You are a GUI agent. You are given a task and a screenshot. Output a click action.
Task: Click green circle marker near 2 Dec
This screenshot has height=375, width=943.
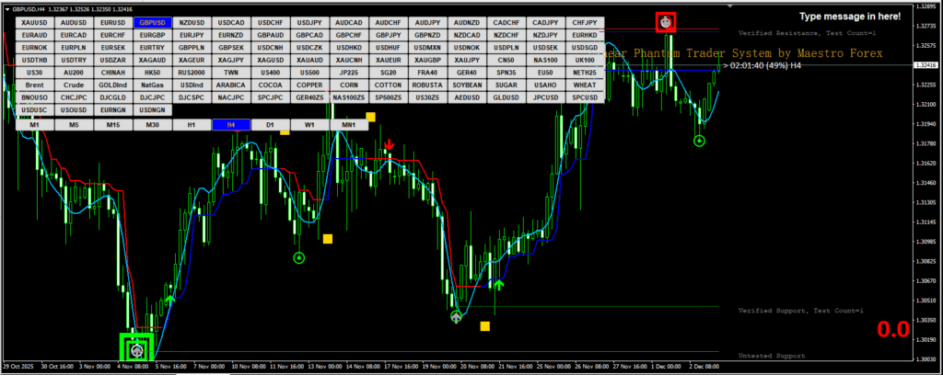pos(699,141)
